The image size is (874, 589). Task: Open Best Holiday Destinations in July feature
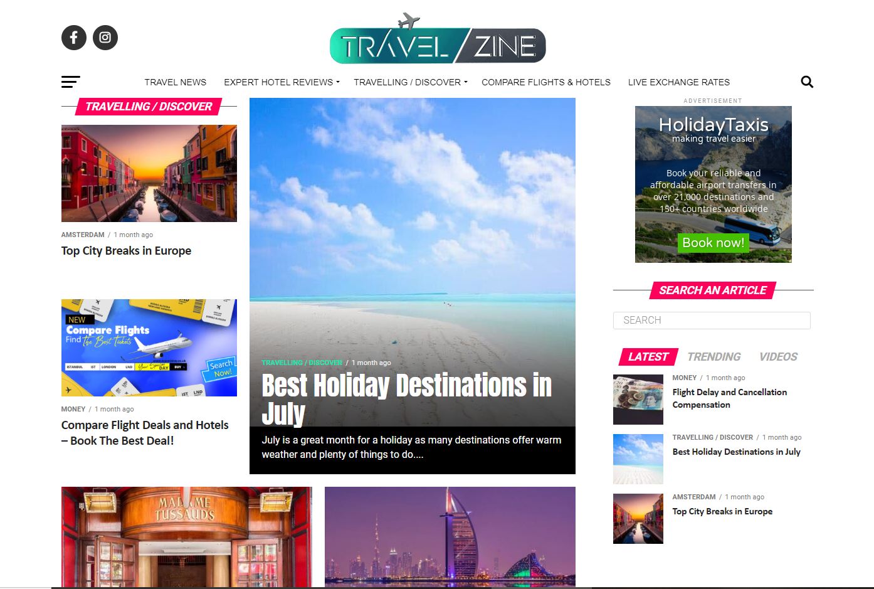[x=407, y=399]
